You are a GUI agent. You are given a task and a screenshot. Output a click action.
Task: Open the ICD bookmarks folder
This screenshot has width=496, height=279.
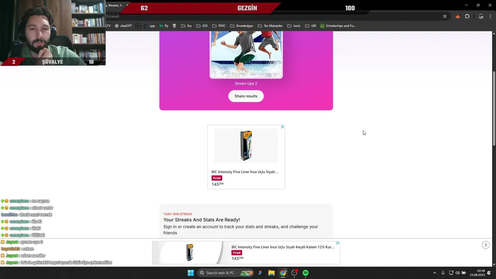202,26
